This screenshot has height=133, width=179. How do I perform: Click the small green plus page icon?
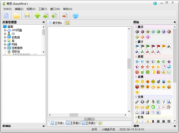pos(54,15)
